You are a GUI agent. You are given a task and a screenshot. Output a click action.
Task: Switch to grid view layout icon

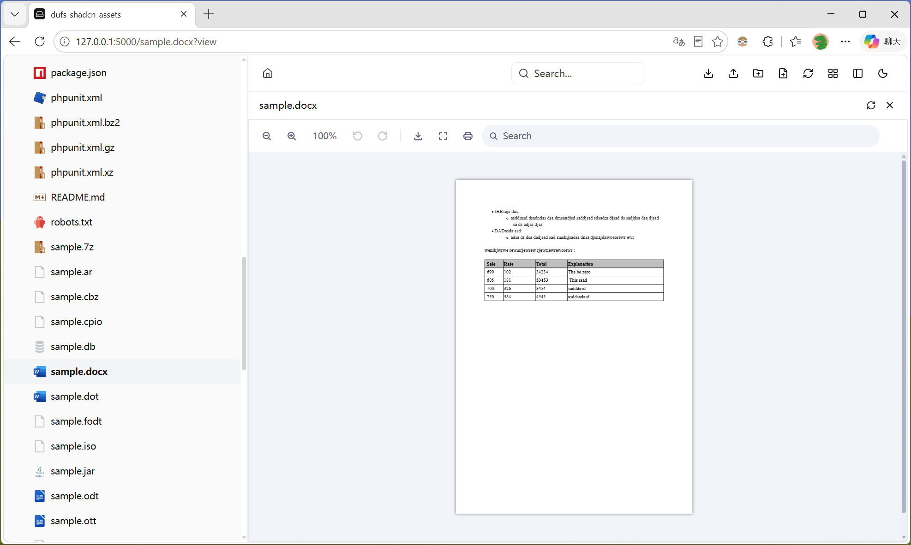833,73
